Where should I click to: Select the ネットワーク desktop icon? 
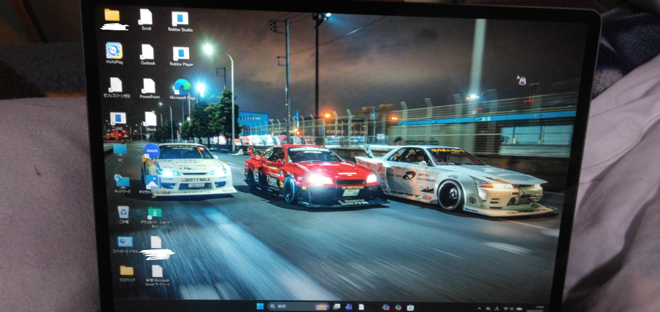[122, 184]
